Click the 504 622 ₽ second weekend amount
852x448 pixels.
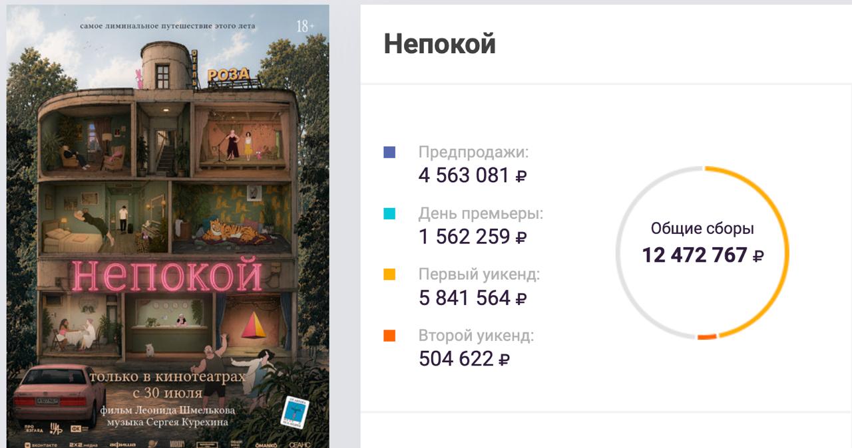point(464,359)
